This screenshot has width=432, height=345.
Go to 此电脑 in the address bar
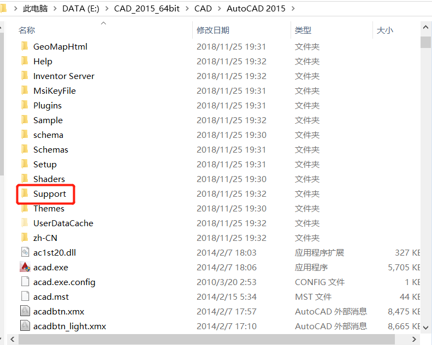point(35,9)
